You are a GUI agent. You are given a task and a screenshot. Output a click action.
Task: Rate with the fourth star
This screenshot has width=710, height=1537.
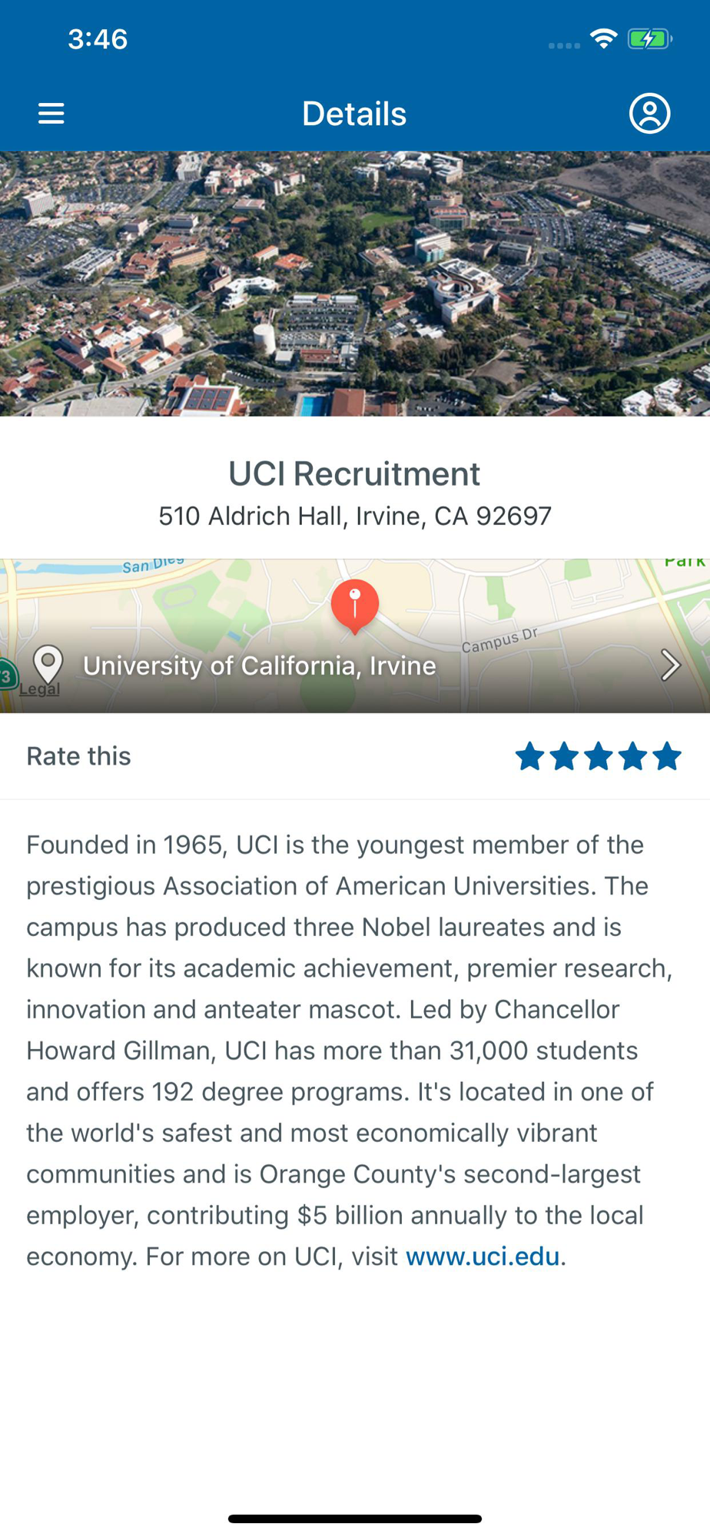pos(633,756)
